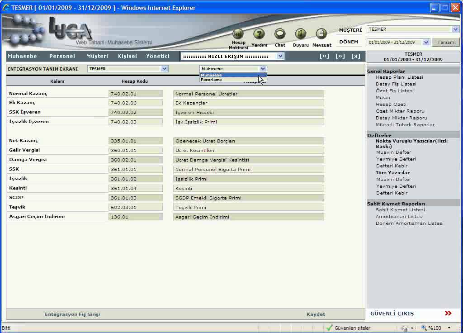Open the Personel menu
This screenshot has width=463, height=333.
click(x=62, y=56)
